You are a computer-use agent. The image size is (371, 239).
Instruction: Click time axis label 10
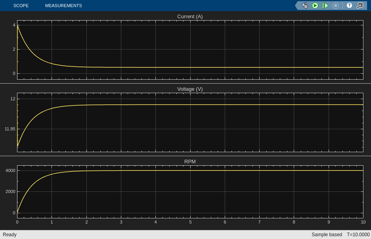pyautogui.click(x=363, y=222)
